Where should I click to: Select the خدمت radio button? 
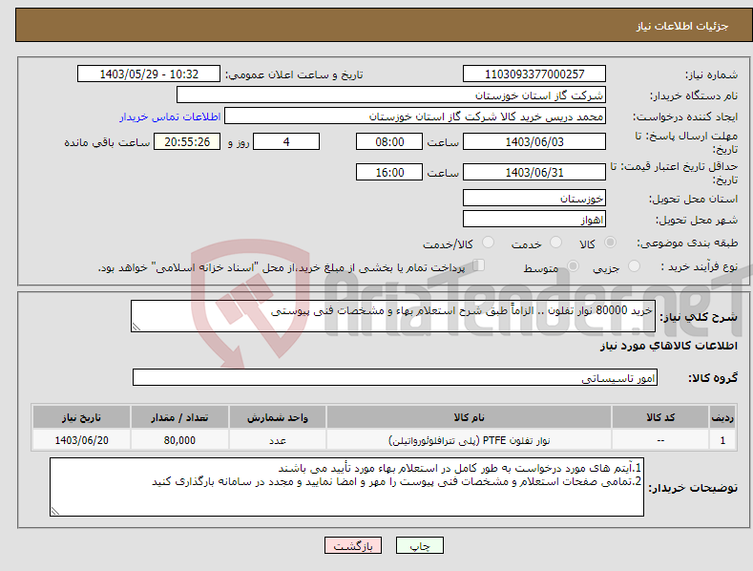coord(555,243)
